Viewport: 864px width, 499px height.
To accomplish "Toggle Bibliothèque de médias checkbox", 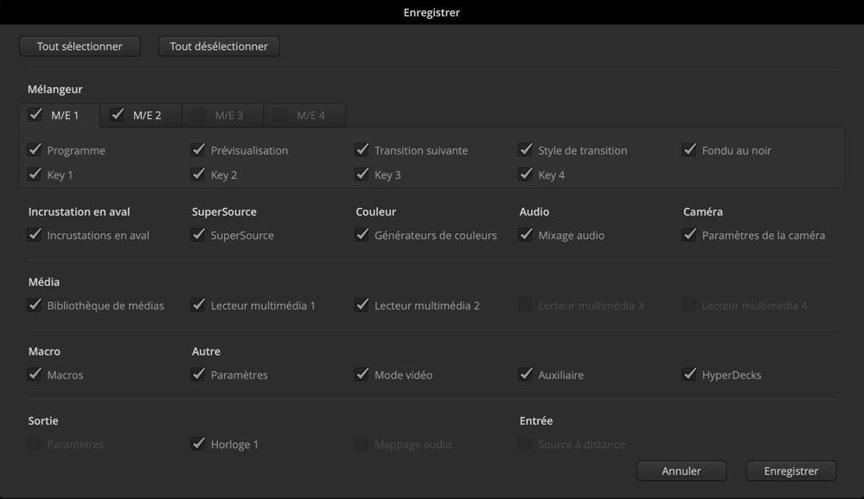I will pyautogui.click(x=35, y=305).
